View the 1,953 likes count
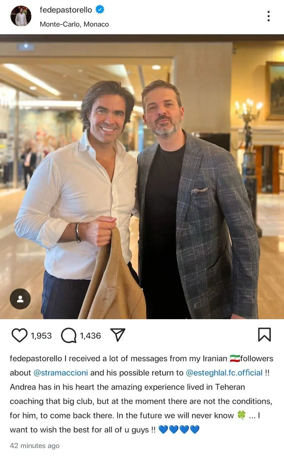This screenshot has width=284, height=457. [x=41, y=336]
